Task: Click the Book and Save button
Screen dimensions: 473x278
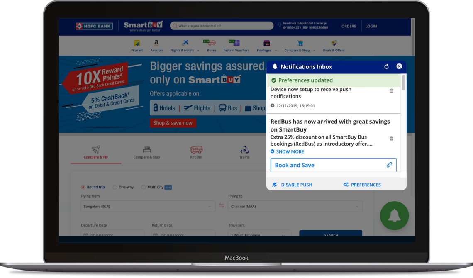Action: [x=333, y=165]
